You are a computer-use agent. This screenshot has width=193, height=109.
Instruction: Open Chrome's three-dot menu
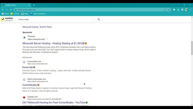(190, 10)
